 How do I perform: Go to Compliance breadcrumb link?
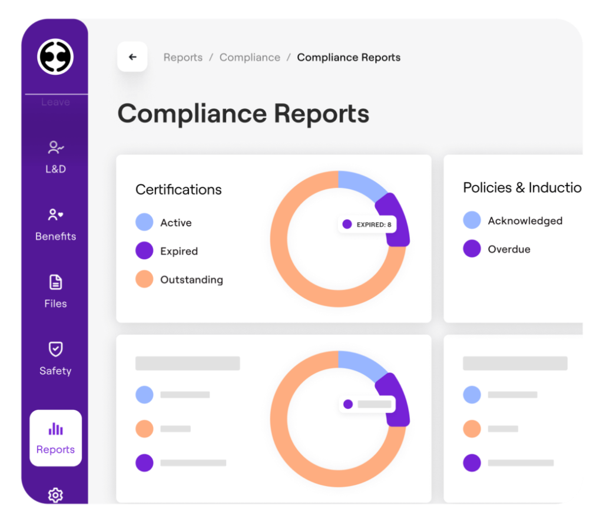250,57
